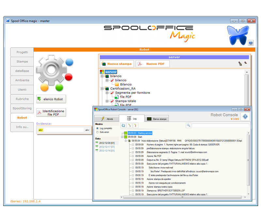This screenshot has width=261, height=222.
Task: Switch to the dataBase side tab
Action: (x=22, y=71)
